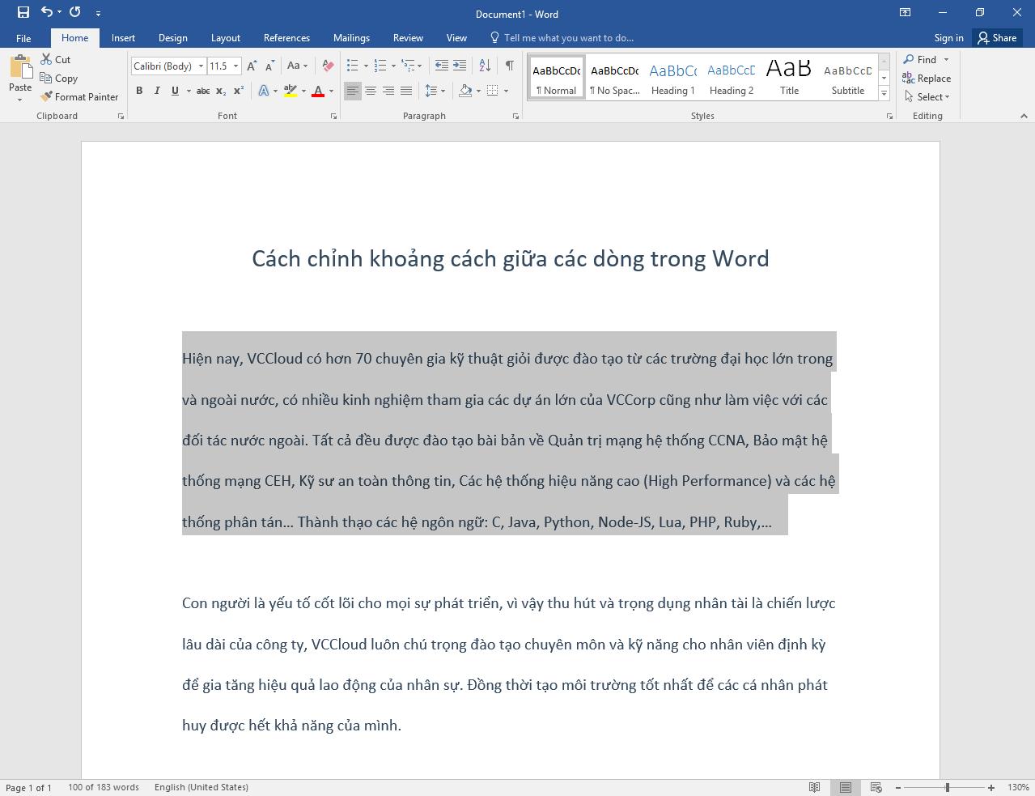The image size is (1035, 796).
Task: Toggle italic formatting
Action: 157,91
